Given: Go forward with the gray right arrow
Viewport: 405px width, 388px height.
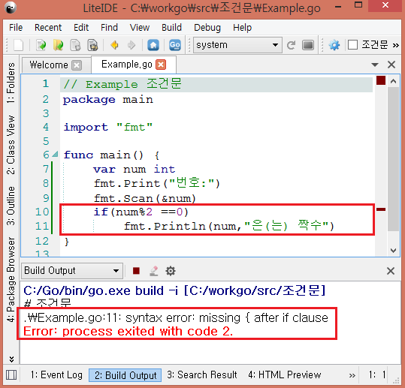Looking at the screenshot, I should pos(131,45).
